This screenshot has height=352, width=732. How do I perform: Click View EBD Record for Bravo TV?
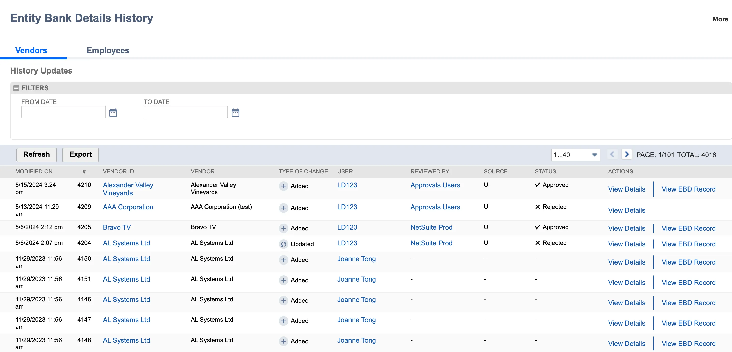point(688,228)
